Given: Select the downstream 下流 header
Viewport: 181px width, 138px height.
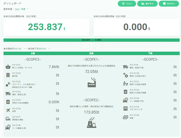Looking at the screenshot, I should point(150,53).
